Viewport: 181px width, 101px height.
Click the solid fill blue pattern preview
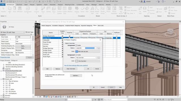click(x=90, y=48)
